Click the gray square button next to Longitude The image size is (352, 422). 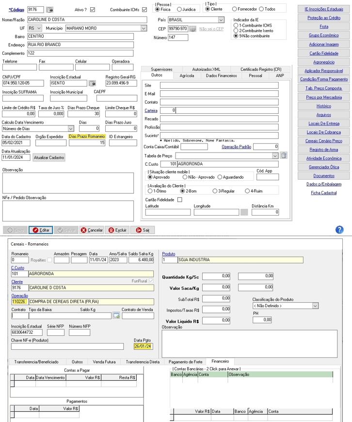point(244,212)
